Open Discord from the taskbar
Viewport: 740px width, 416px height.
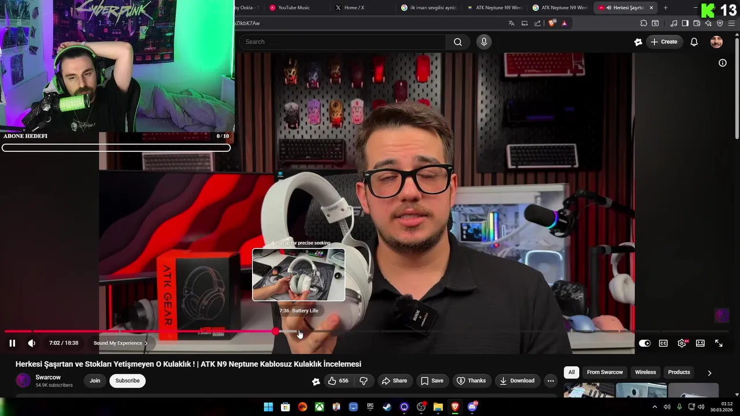[x=472, y=407]
